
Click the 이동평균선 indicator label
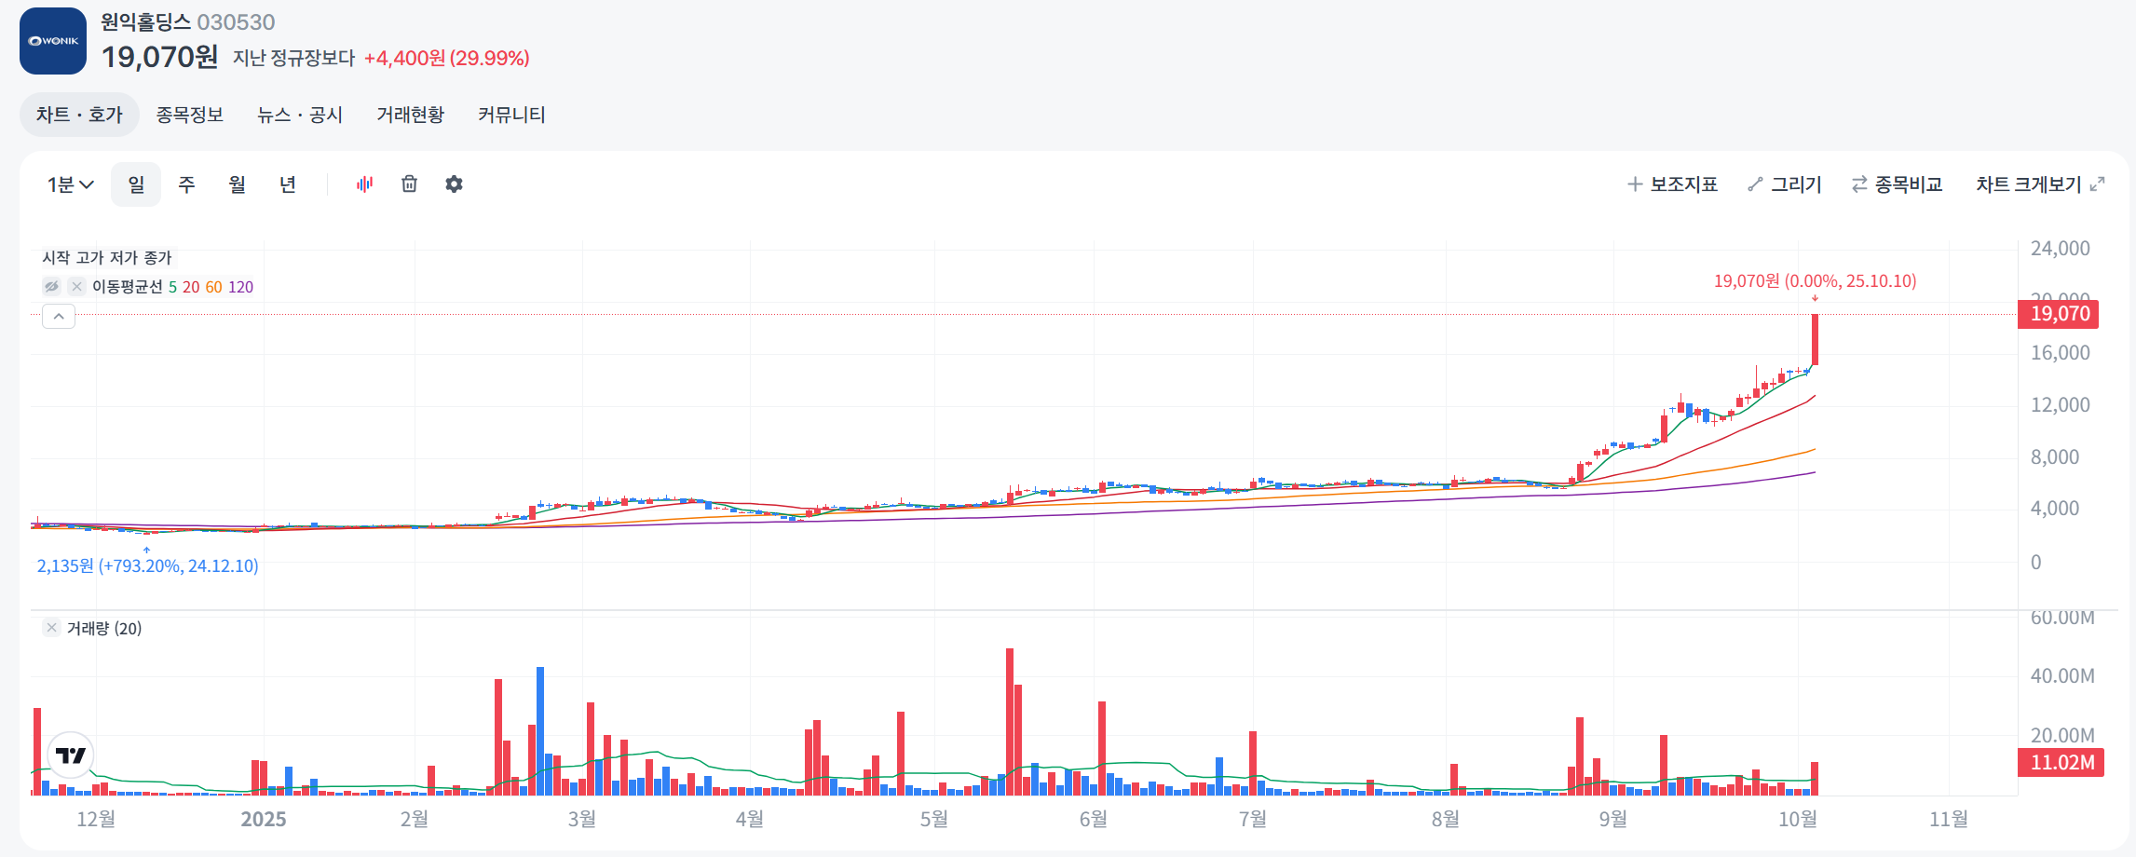click(127, 287)
